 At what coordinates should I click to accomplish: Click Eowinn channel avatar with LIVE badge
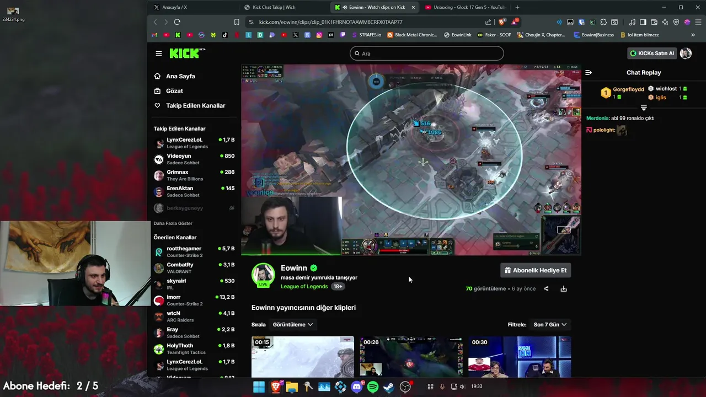pyautogui.click(x=263, y=275)
